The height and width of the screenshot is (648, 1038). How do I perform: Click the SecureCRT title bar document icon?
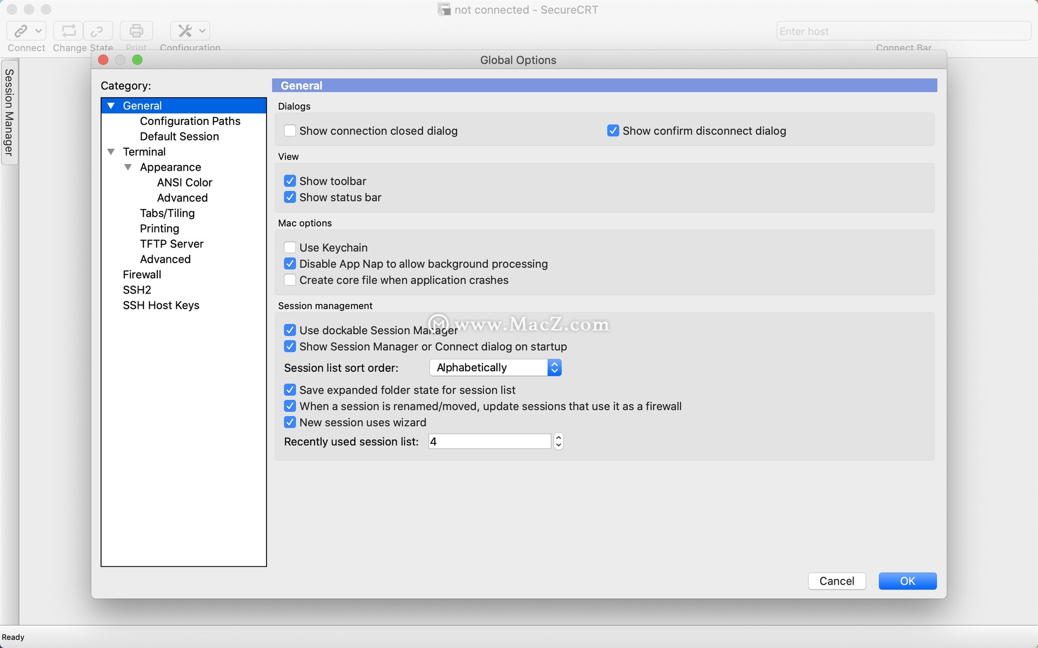coord(444,10)
